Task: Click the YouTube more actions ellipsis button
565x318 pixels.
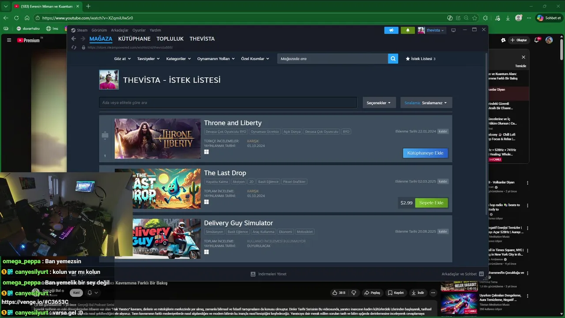Action: tap(433, 292)
